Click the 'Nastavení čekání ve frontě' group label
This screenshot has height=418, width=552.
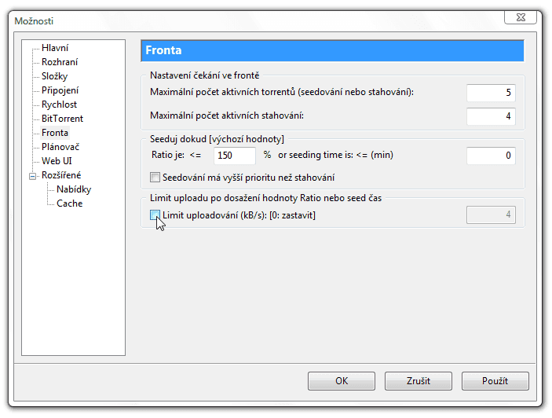point(204,75)
